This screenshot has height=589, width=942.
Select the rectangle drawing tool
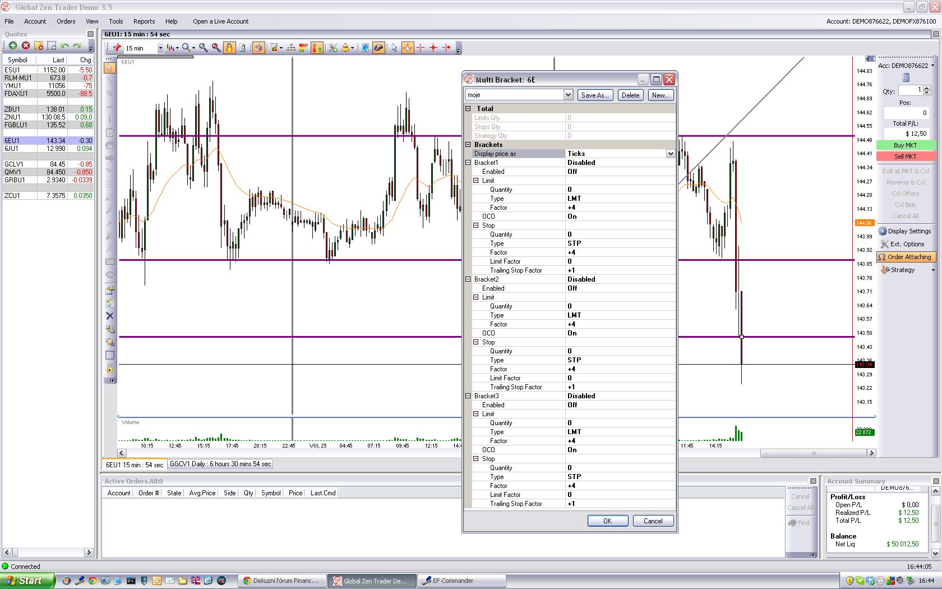coord(110,262)
